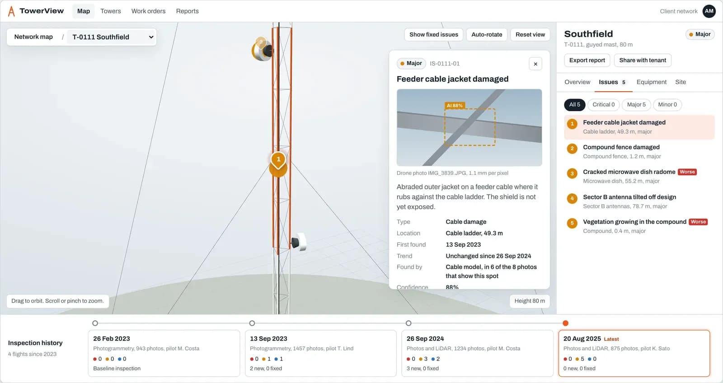This screenshot has width=723, height=383.
Task: Click the Client network label
Action: (678, 11)
